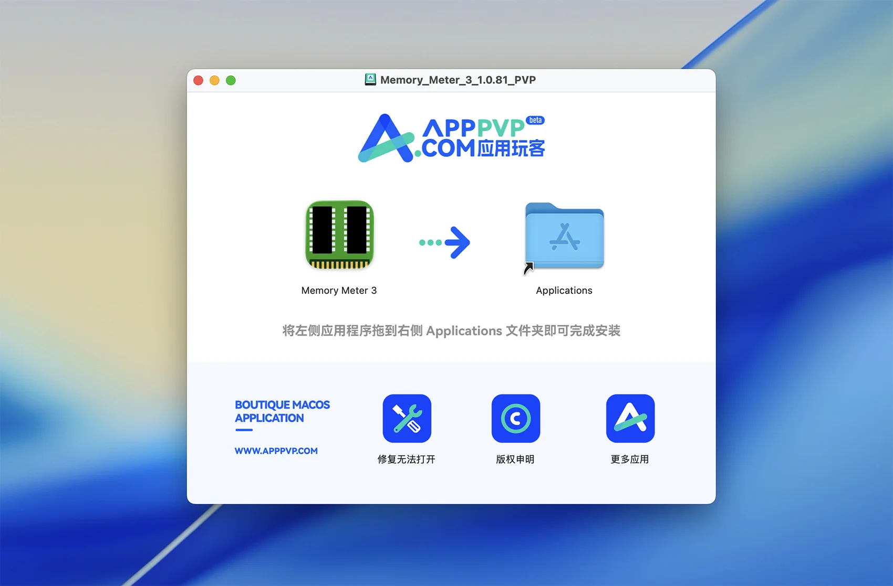Click the "Memory Meter 3" file name label
Image resolution: width=893 pixels, height=586 pixels.
click(x=339, y=291)
